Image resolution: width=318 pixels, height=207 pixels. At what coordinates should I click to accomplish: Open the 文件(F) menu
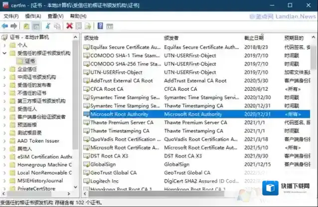tap(11, 16)
